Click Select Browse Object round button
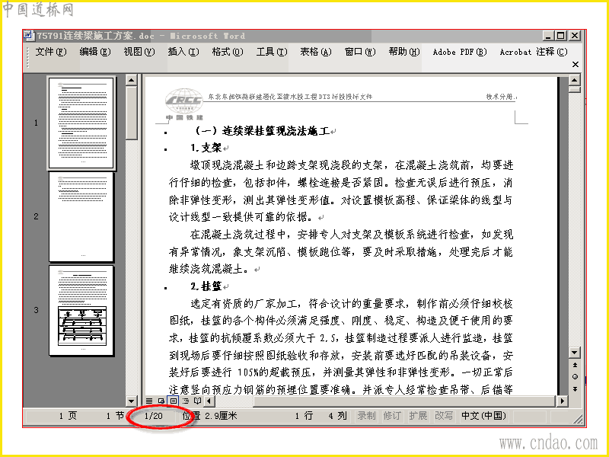This screenshot has width=609, height=457. point(575,376)
